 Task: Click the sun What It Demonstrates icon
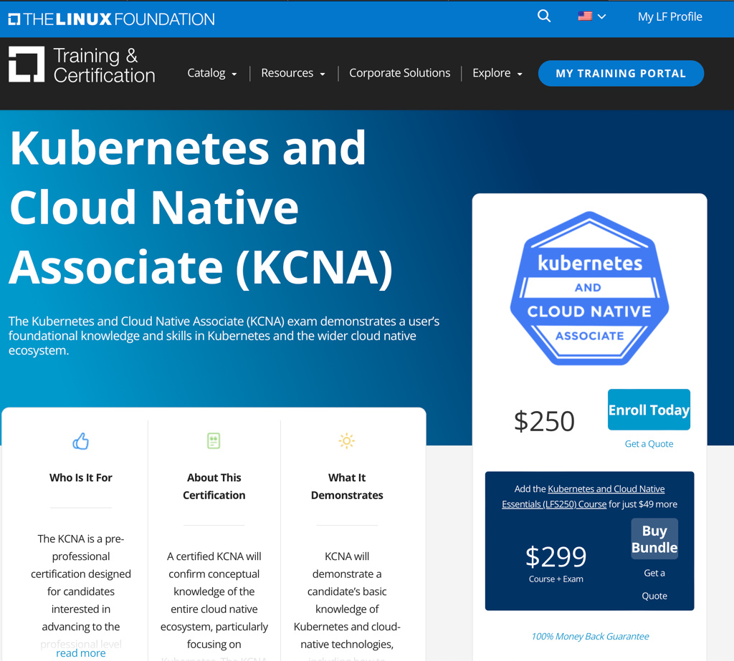click(346, 440)
